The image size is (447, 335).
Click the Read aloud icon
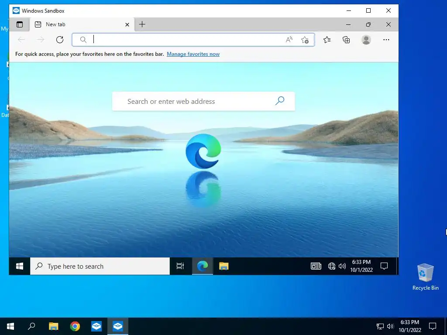[x=289, y=40]
